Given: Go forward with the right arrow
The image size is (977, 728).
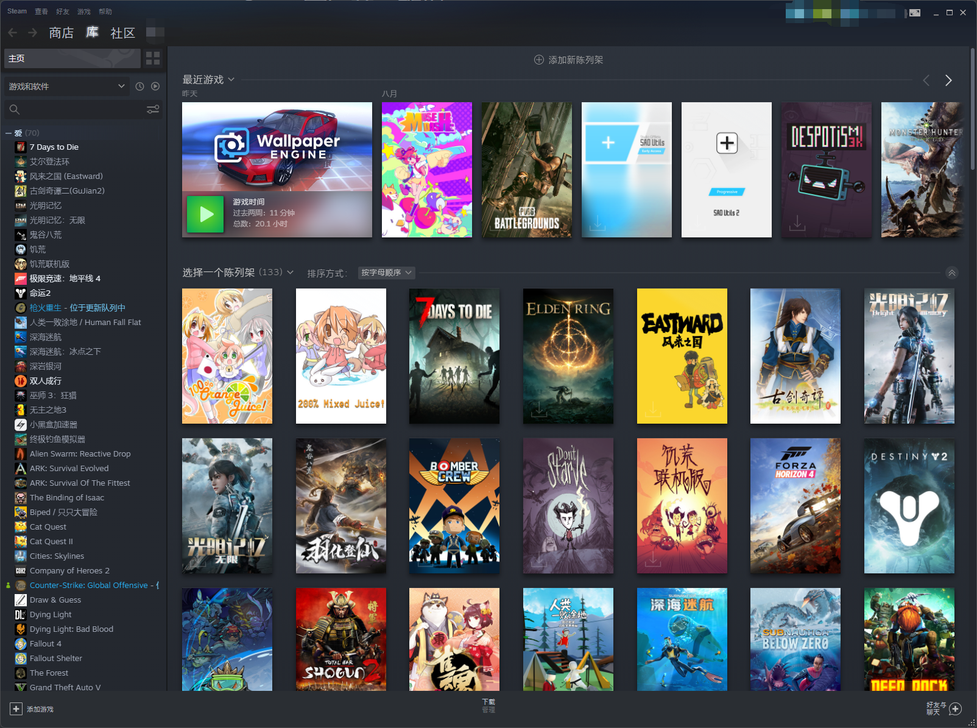Looking at the screenshot, I should tap(33, 33).
